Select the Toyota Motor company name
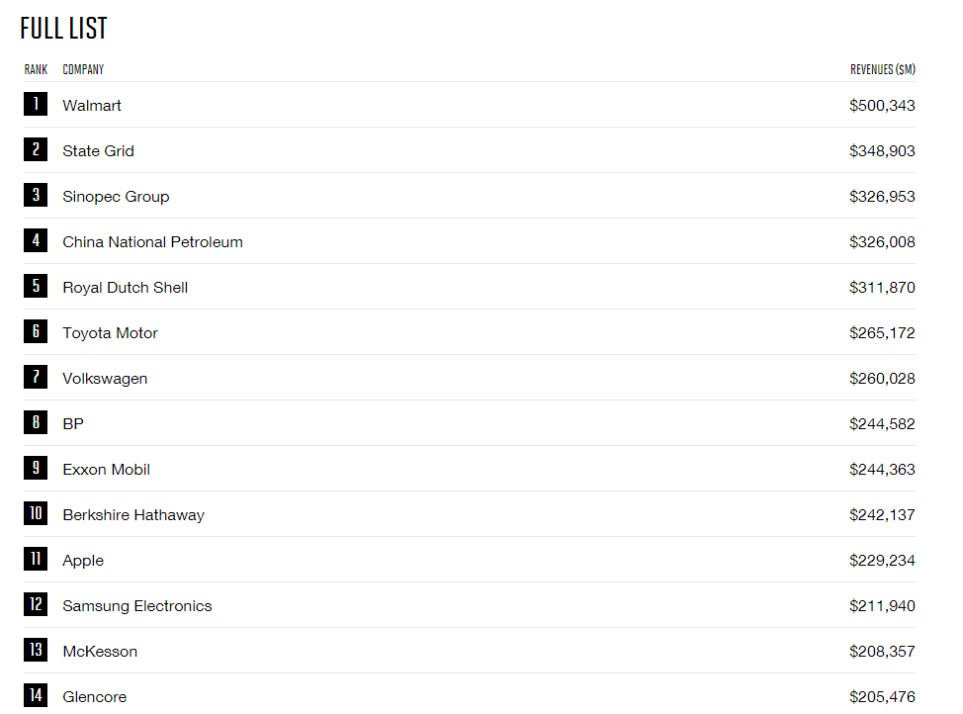 [x=111, y=333]
